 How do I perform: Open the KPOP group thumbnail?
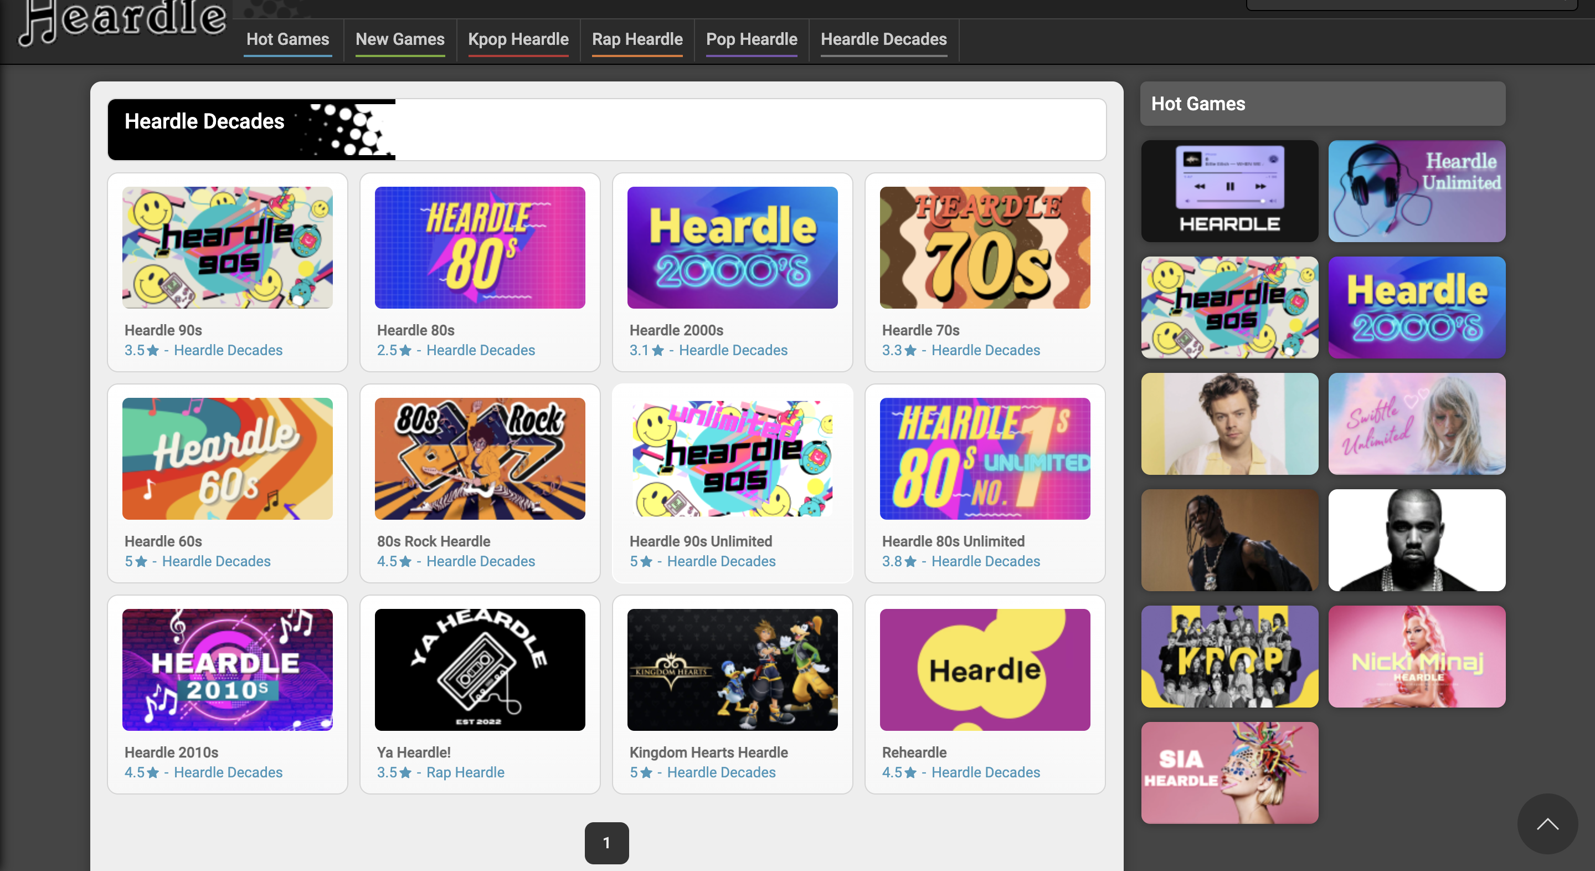1229,657
